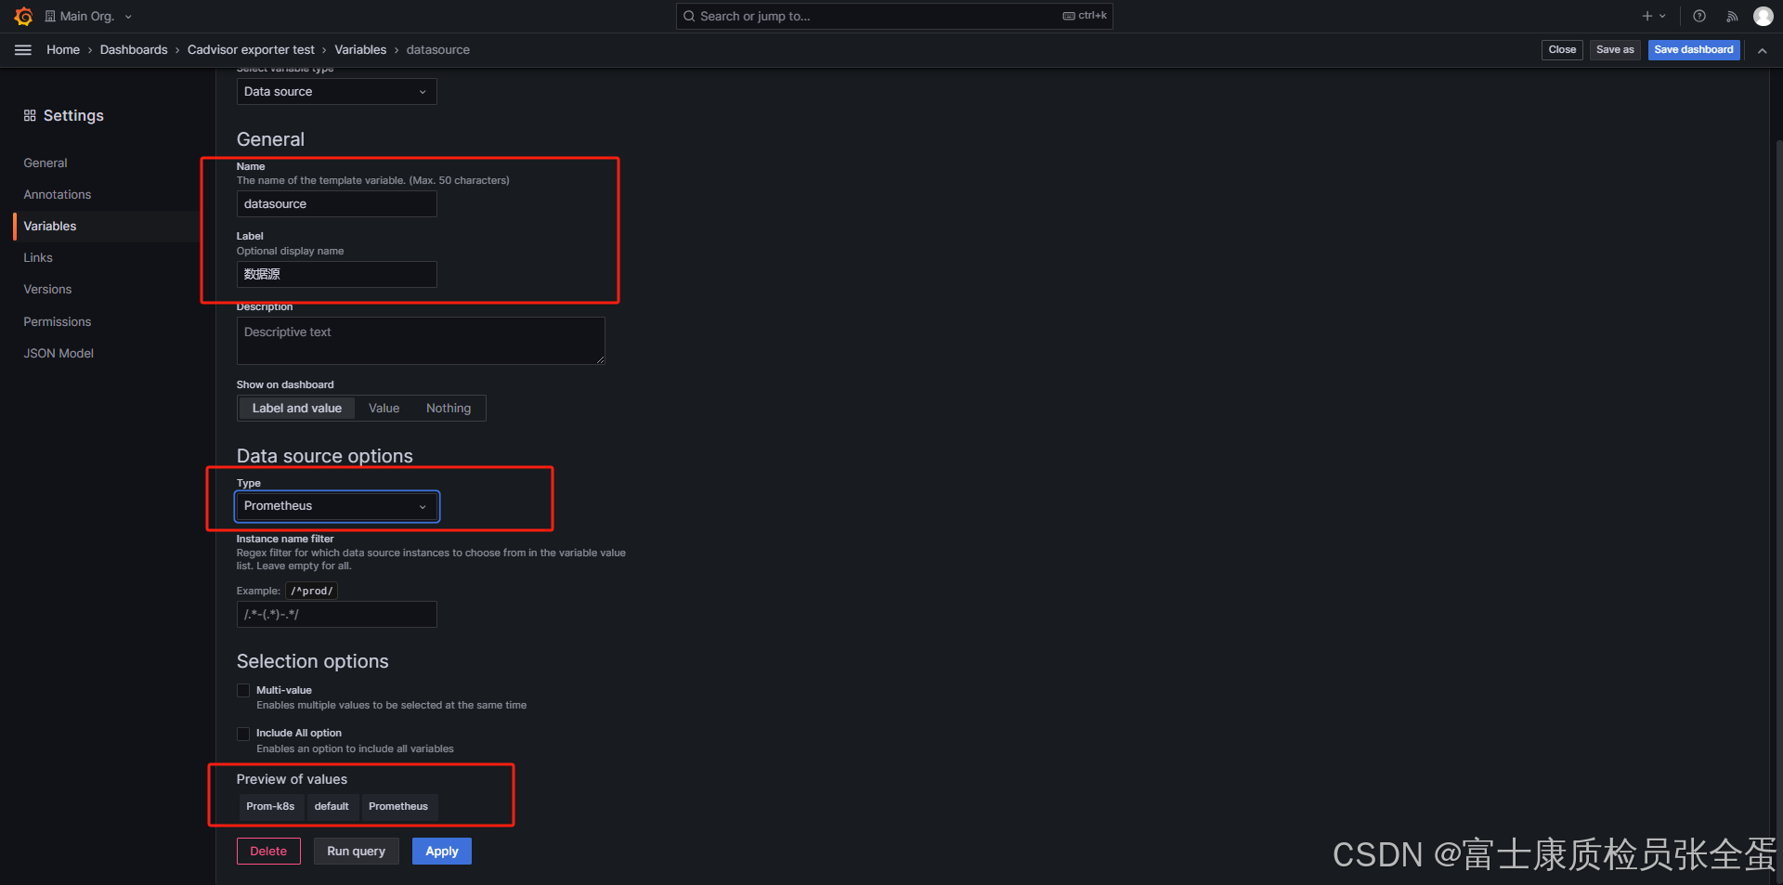Open Links settings section
Screen dimensions: 1783x885
pos(38,257)
